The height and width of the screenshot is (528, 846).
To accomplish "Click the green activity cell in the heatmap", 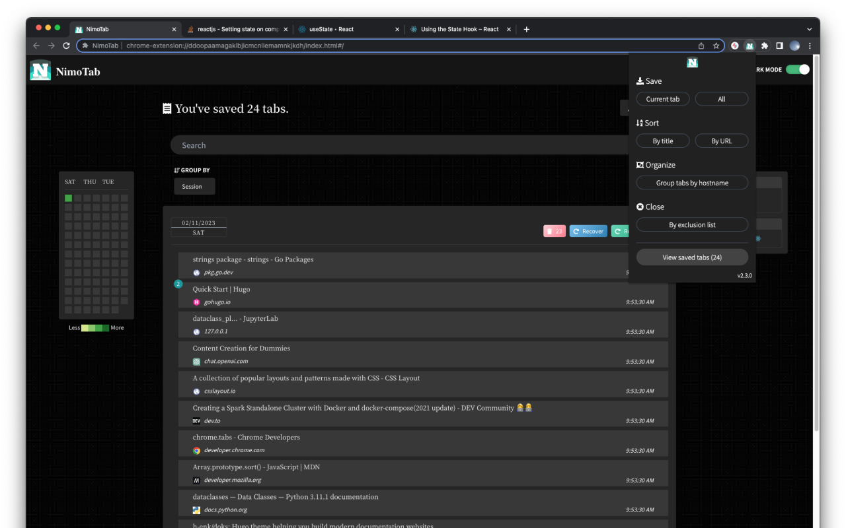I will (x=69, y=198).
